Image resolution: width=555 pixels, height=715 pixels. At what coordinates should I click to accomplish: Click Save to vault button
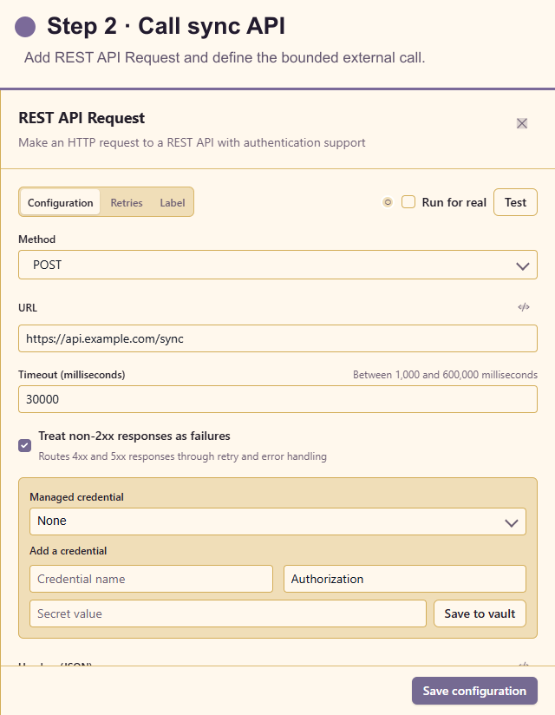480,613
